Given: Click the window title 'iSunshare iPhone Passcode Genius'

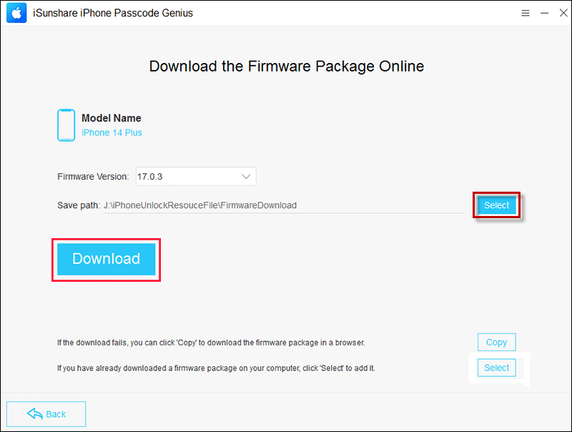Looking at the screenshot, I should pyautogui.click(x=113, y=13).
